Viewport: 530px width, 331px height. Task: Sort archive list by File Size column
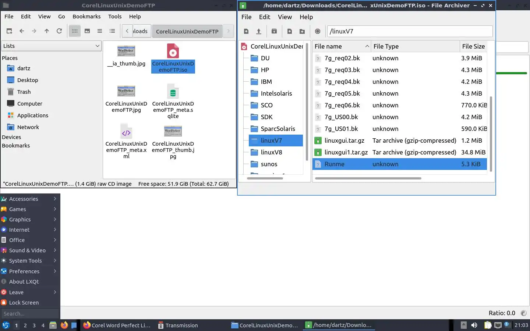tap(473, 46)
